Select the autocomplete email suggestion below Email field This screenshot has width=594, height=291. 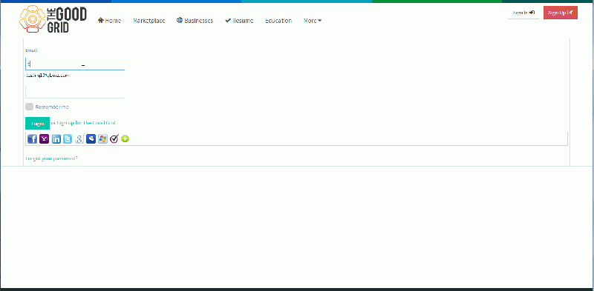[48, 76]
